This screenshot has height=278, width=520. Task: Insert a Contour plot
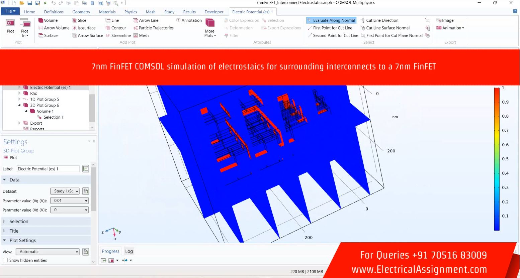point(116,28)
